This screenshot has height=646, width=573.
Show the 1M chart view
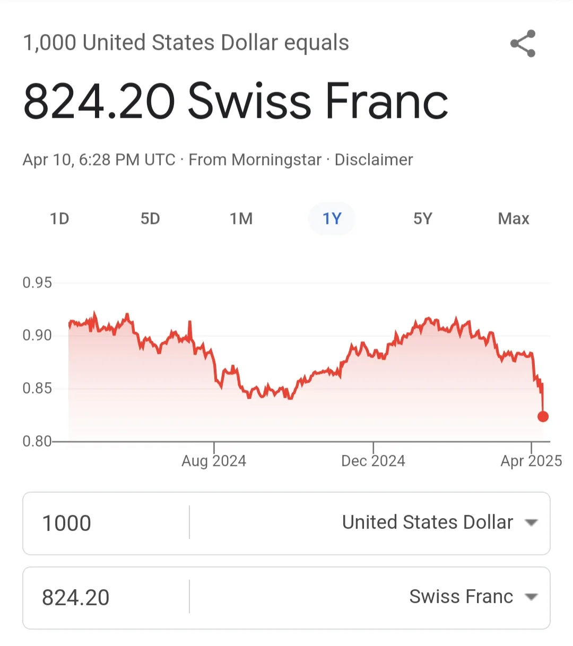click(x=241, y=219)
